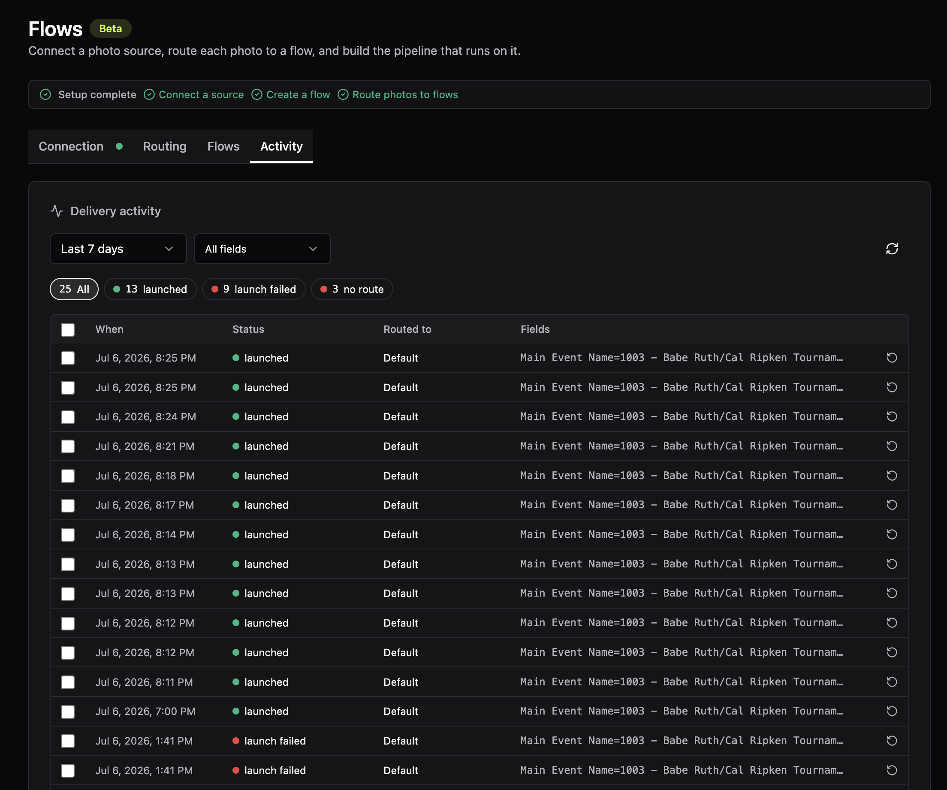
Task: Filter by 13 launched deliveries
Action: point(150,289)
